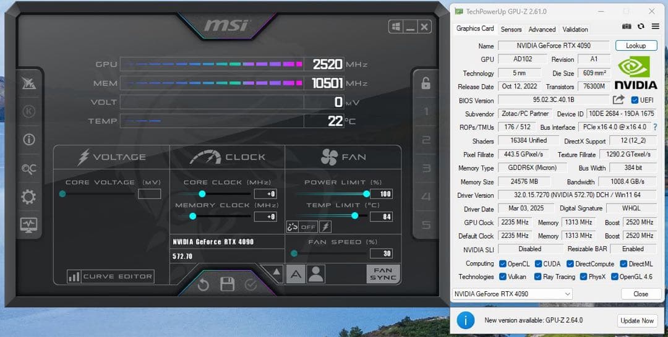
Task: Select Afterburner profile slot 5
Action: (x=426, y=224)
